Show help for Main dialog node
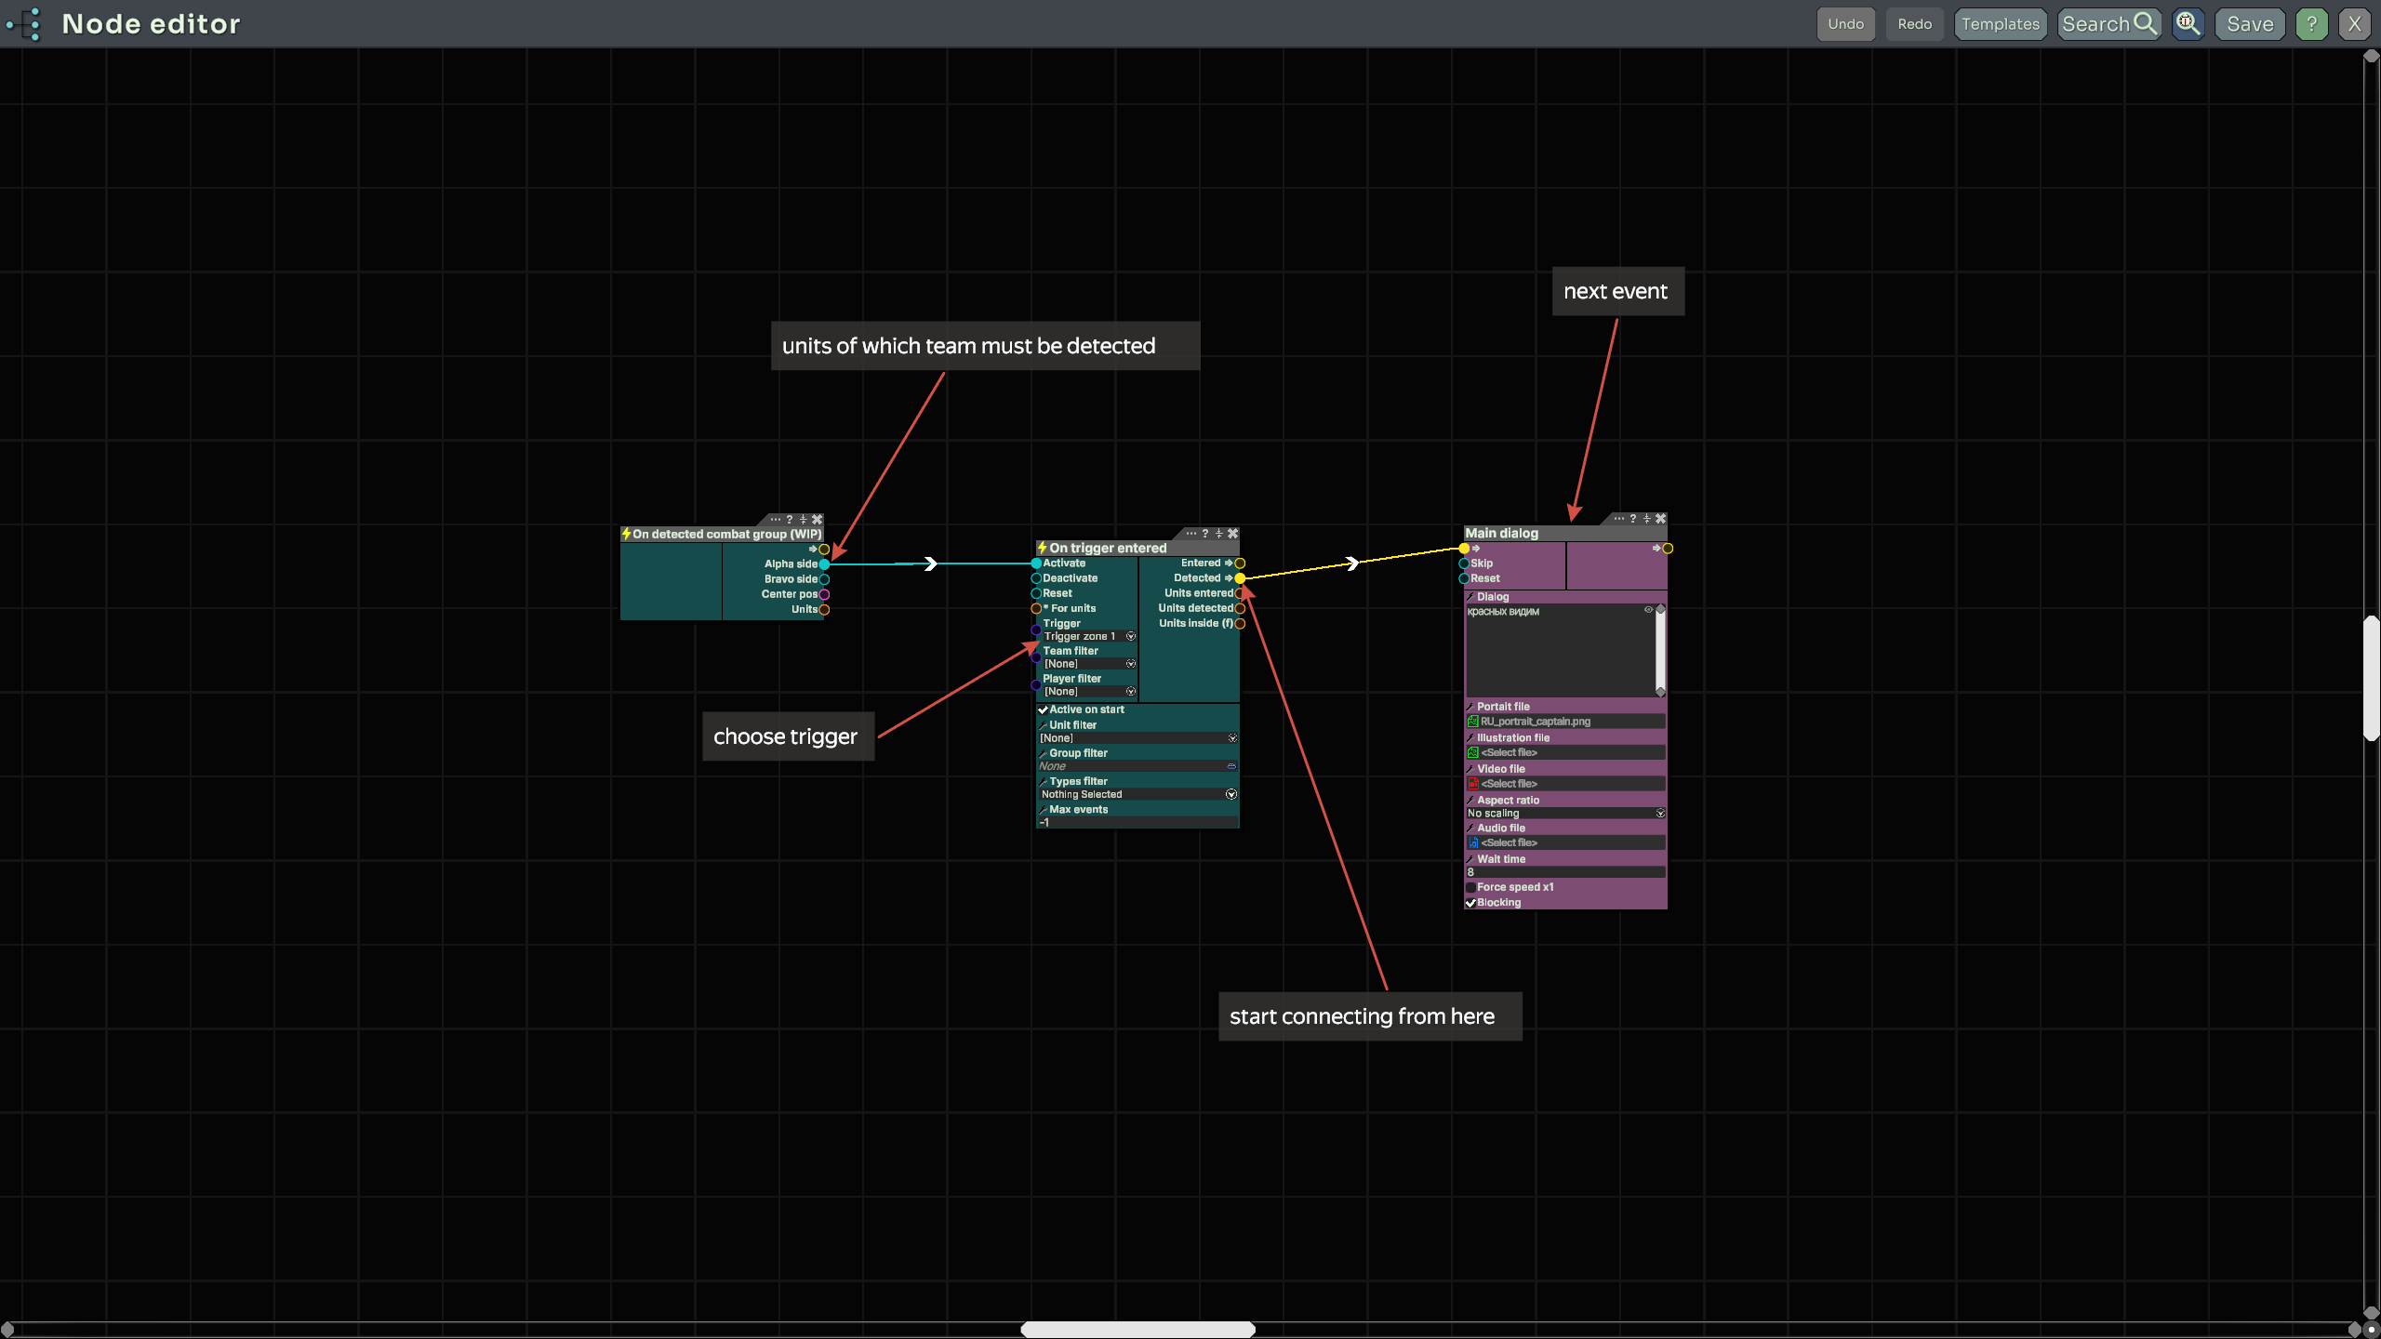 click(1632, 519)
